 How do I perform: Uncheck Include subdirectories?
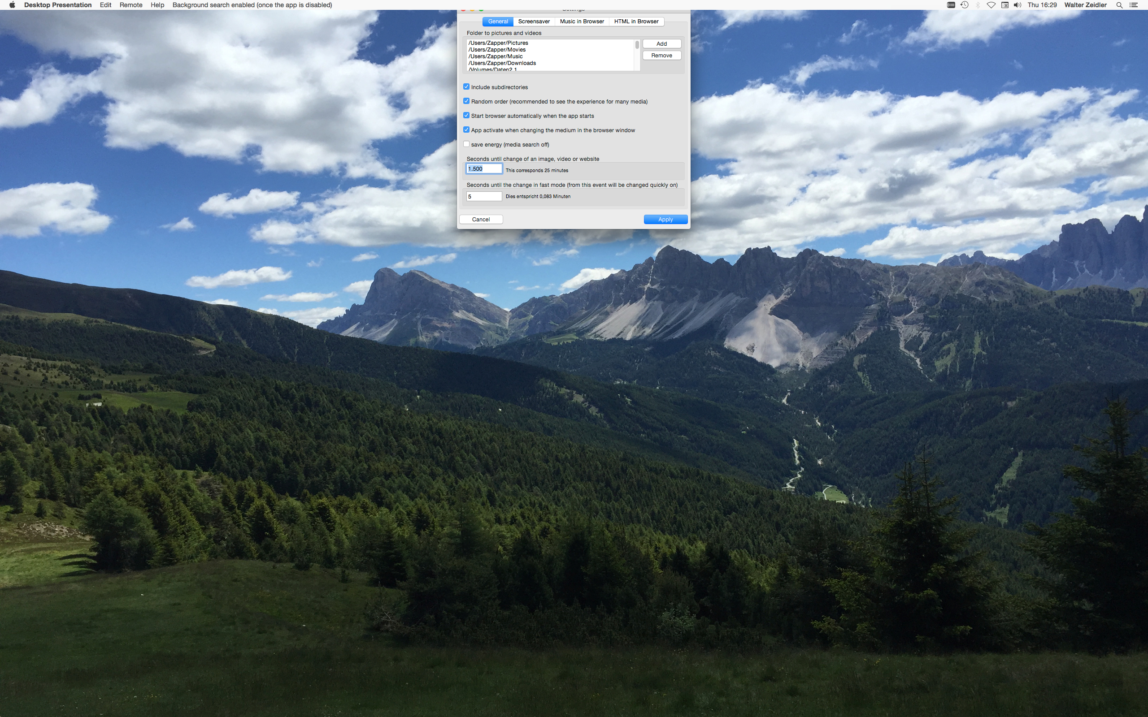coord(466,87)
